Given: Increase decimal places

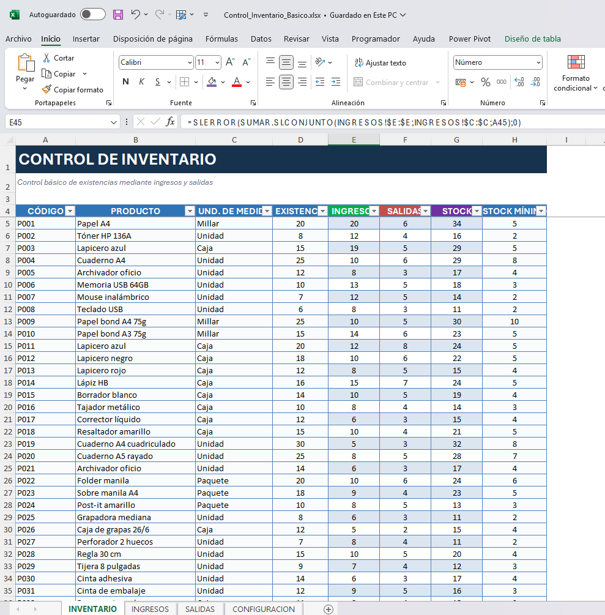Looking at the screenshot, I should [x=519, y=82].
